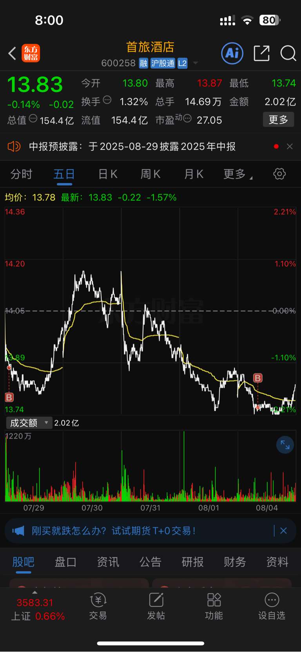The height and width of the screenshot is (652, 301).
Task: Tap the B marker on 07/29
Action: 9,397
